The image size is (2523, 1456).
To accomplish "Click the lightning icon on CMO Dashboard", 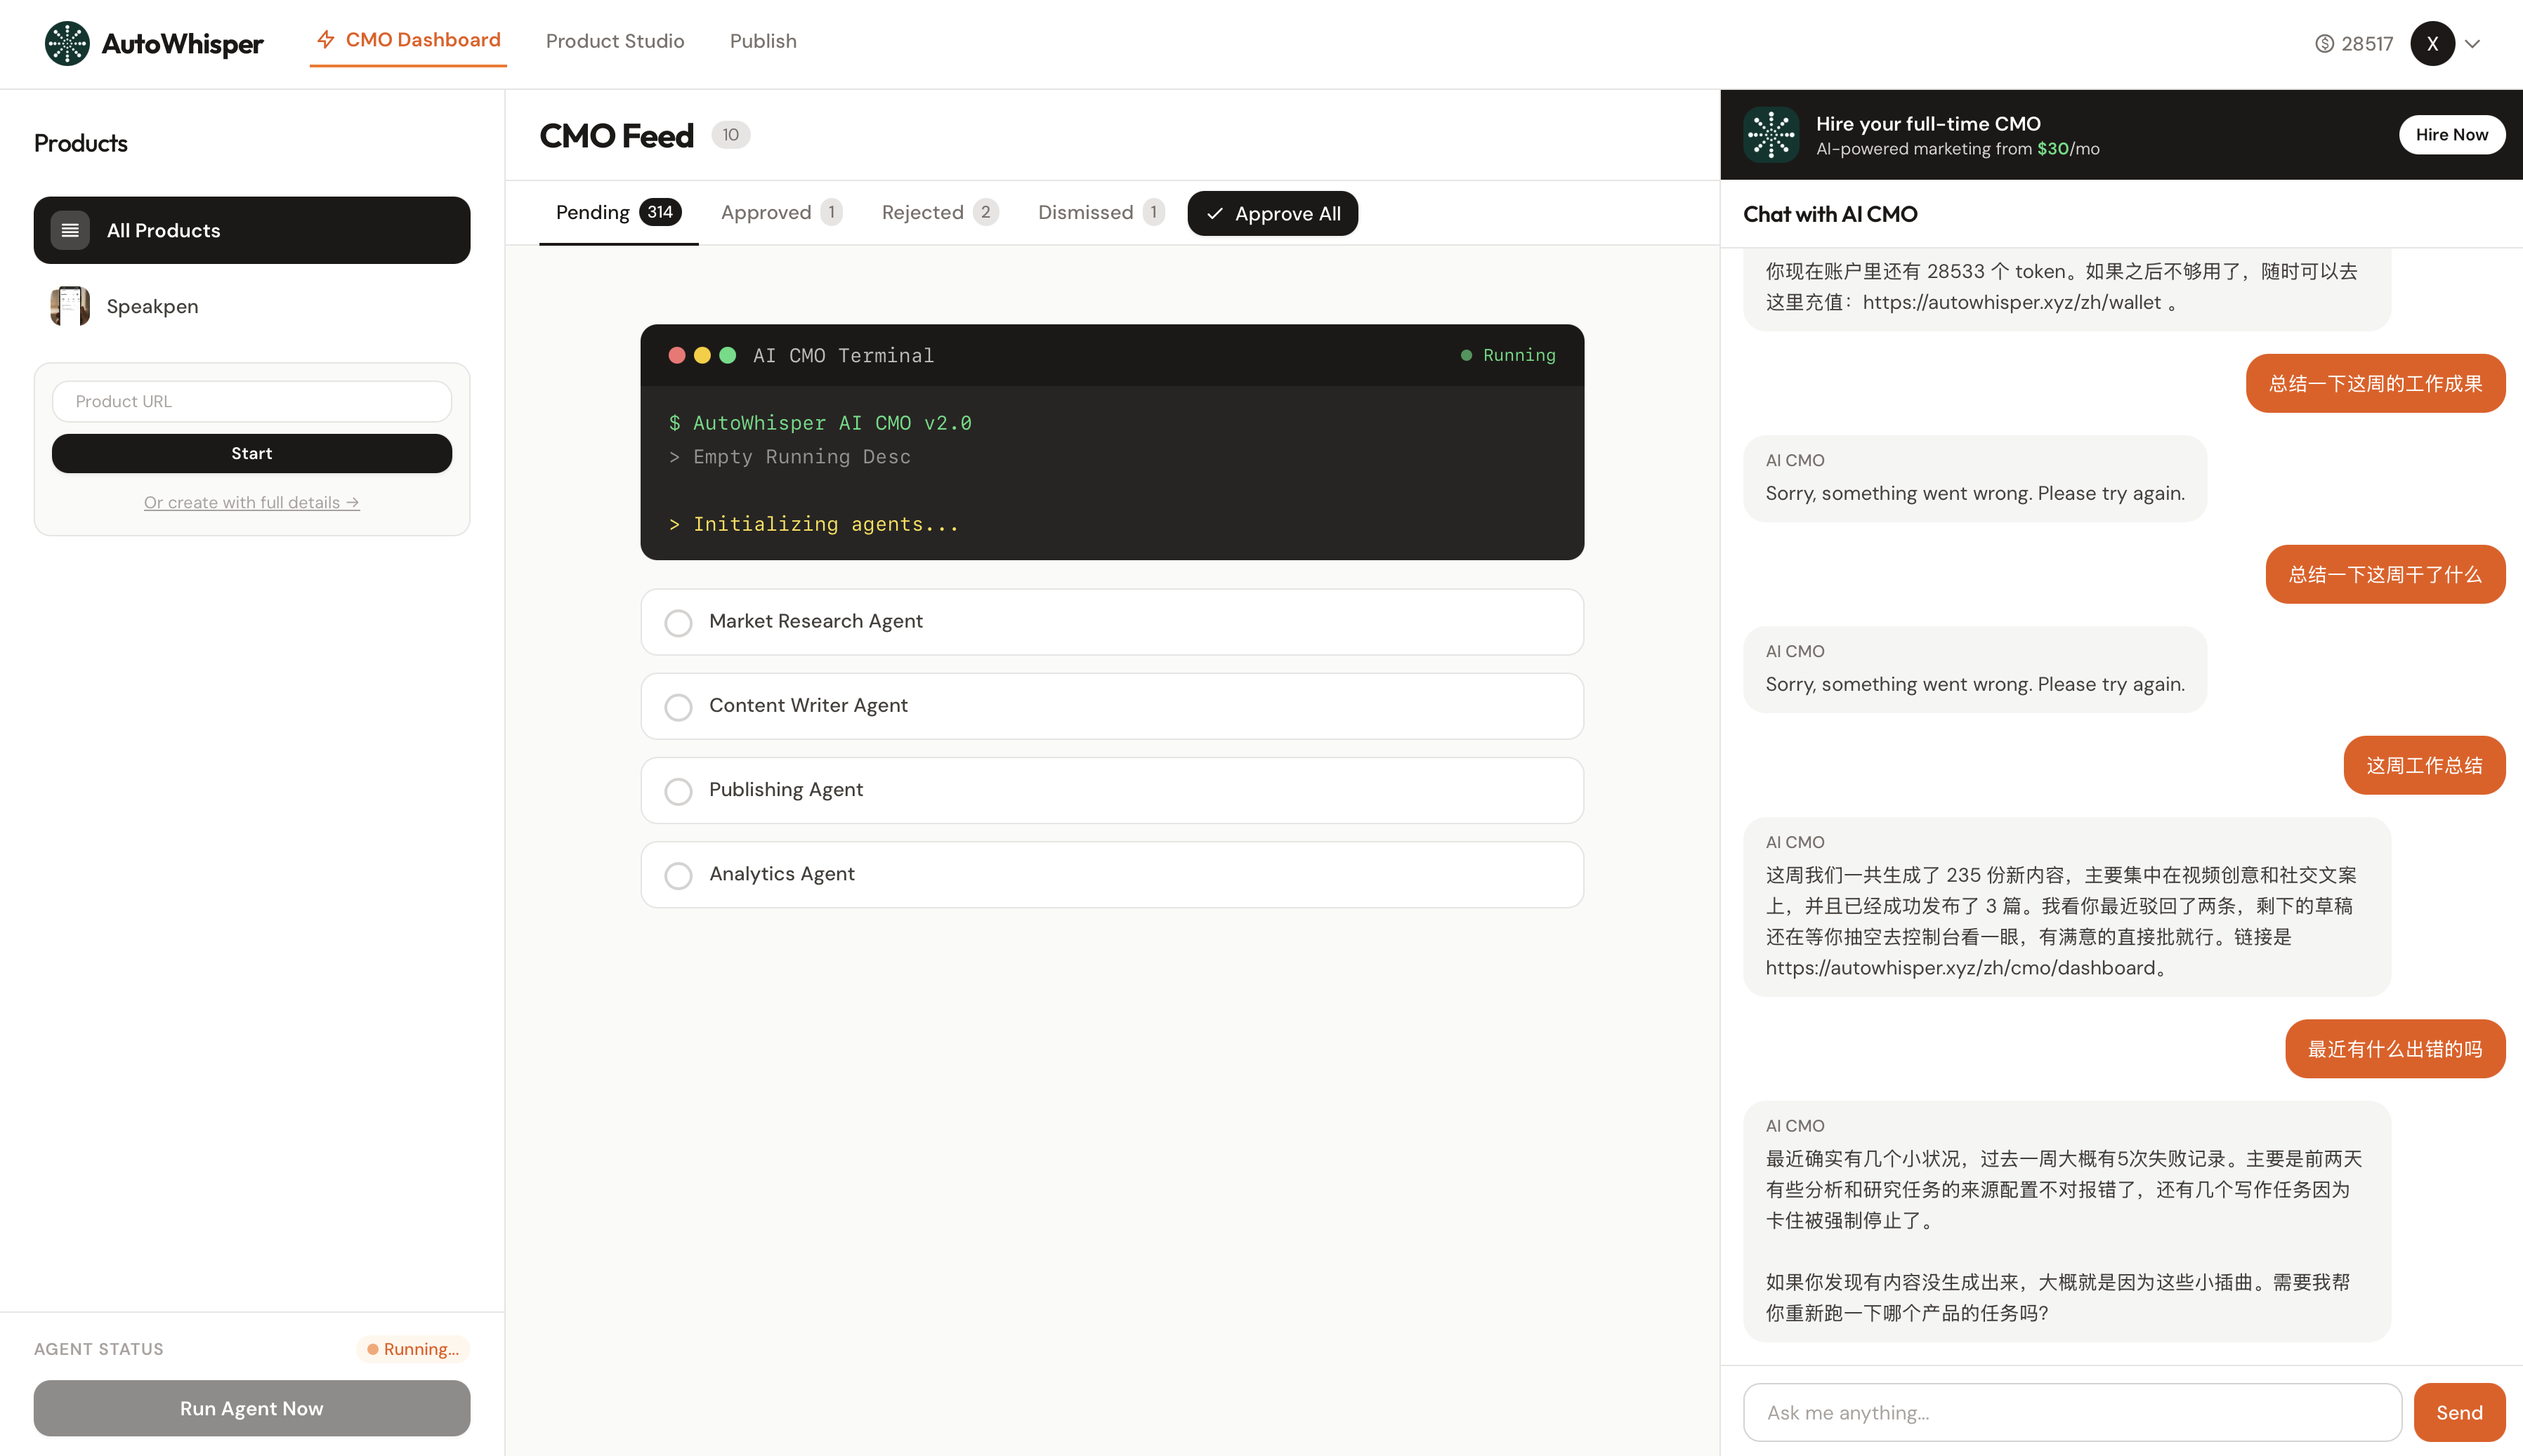I will pos(325,40).
